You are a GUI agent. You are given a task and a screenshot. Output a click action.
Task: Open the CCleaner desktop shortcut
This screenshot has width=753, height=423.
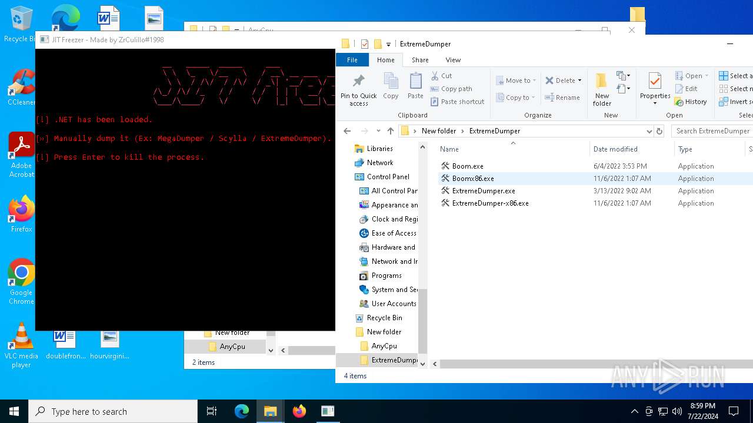[x=21, y=88]
